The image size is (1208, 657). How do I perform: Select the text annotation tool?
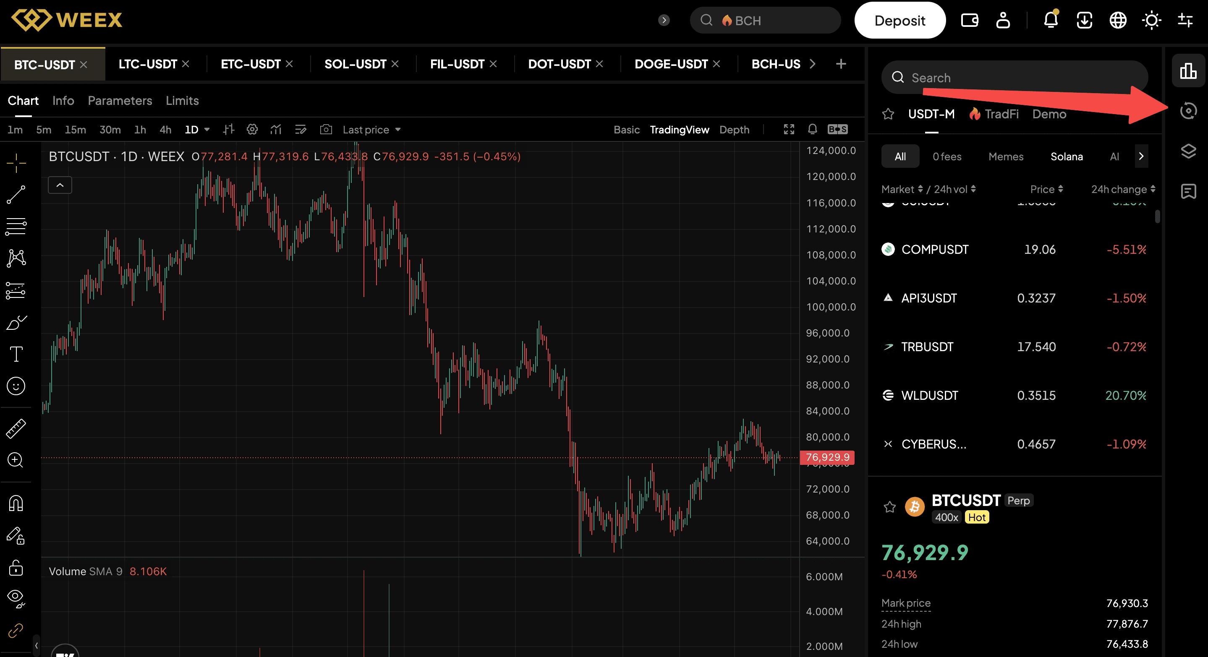tap(16, 354)
